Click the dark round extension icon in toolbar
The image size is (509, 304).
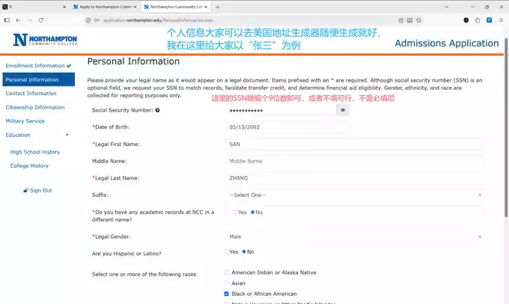[x=466, y=20]
